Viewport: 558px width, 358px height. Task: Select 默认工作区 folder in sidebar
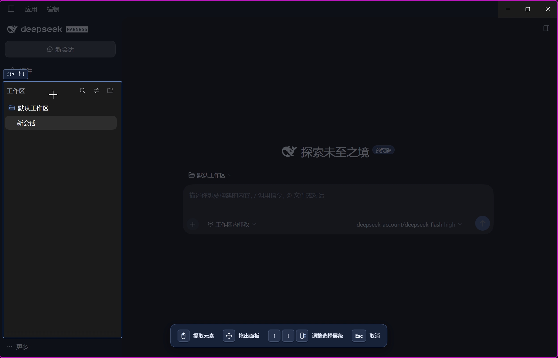[61, 108]
